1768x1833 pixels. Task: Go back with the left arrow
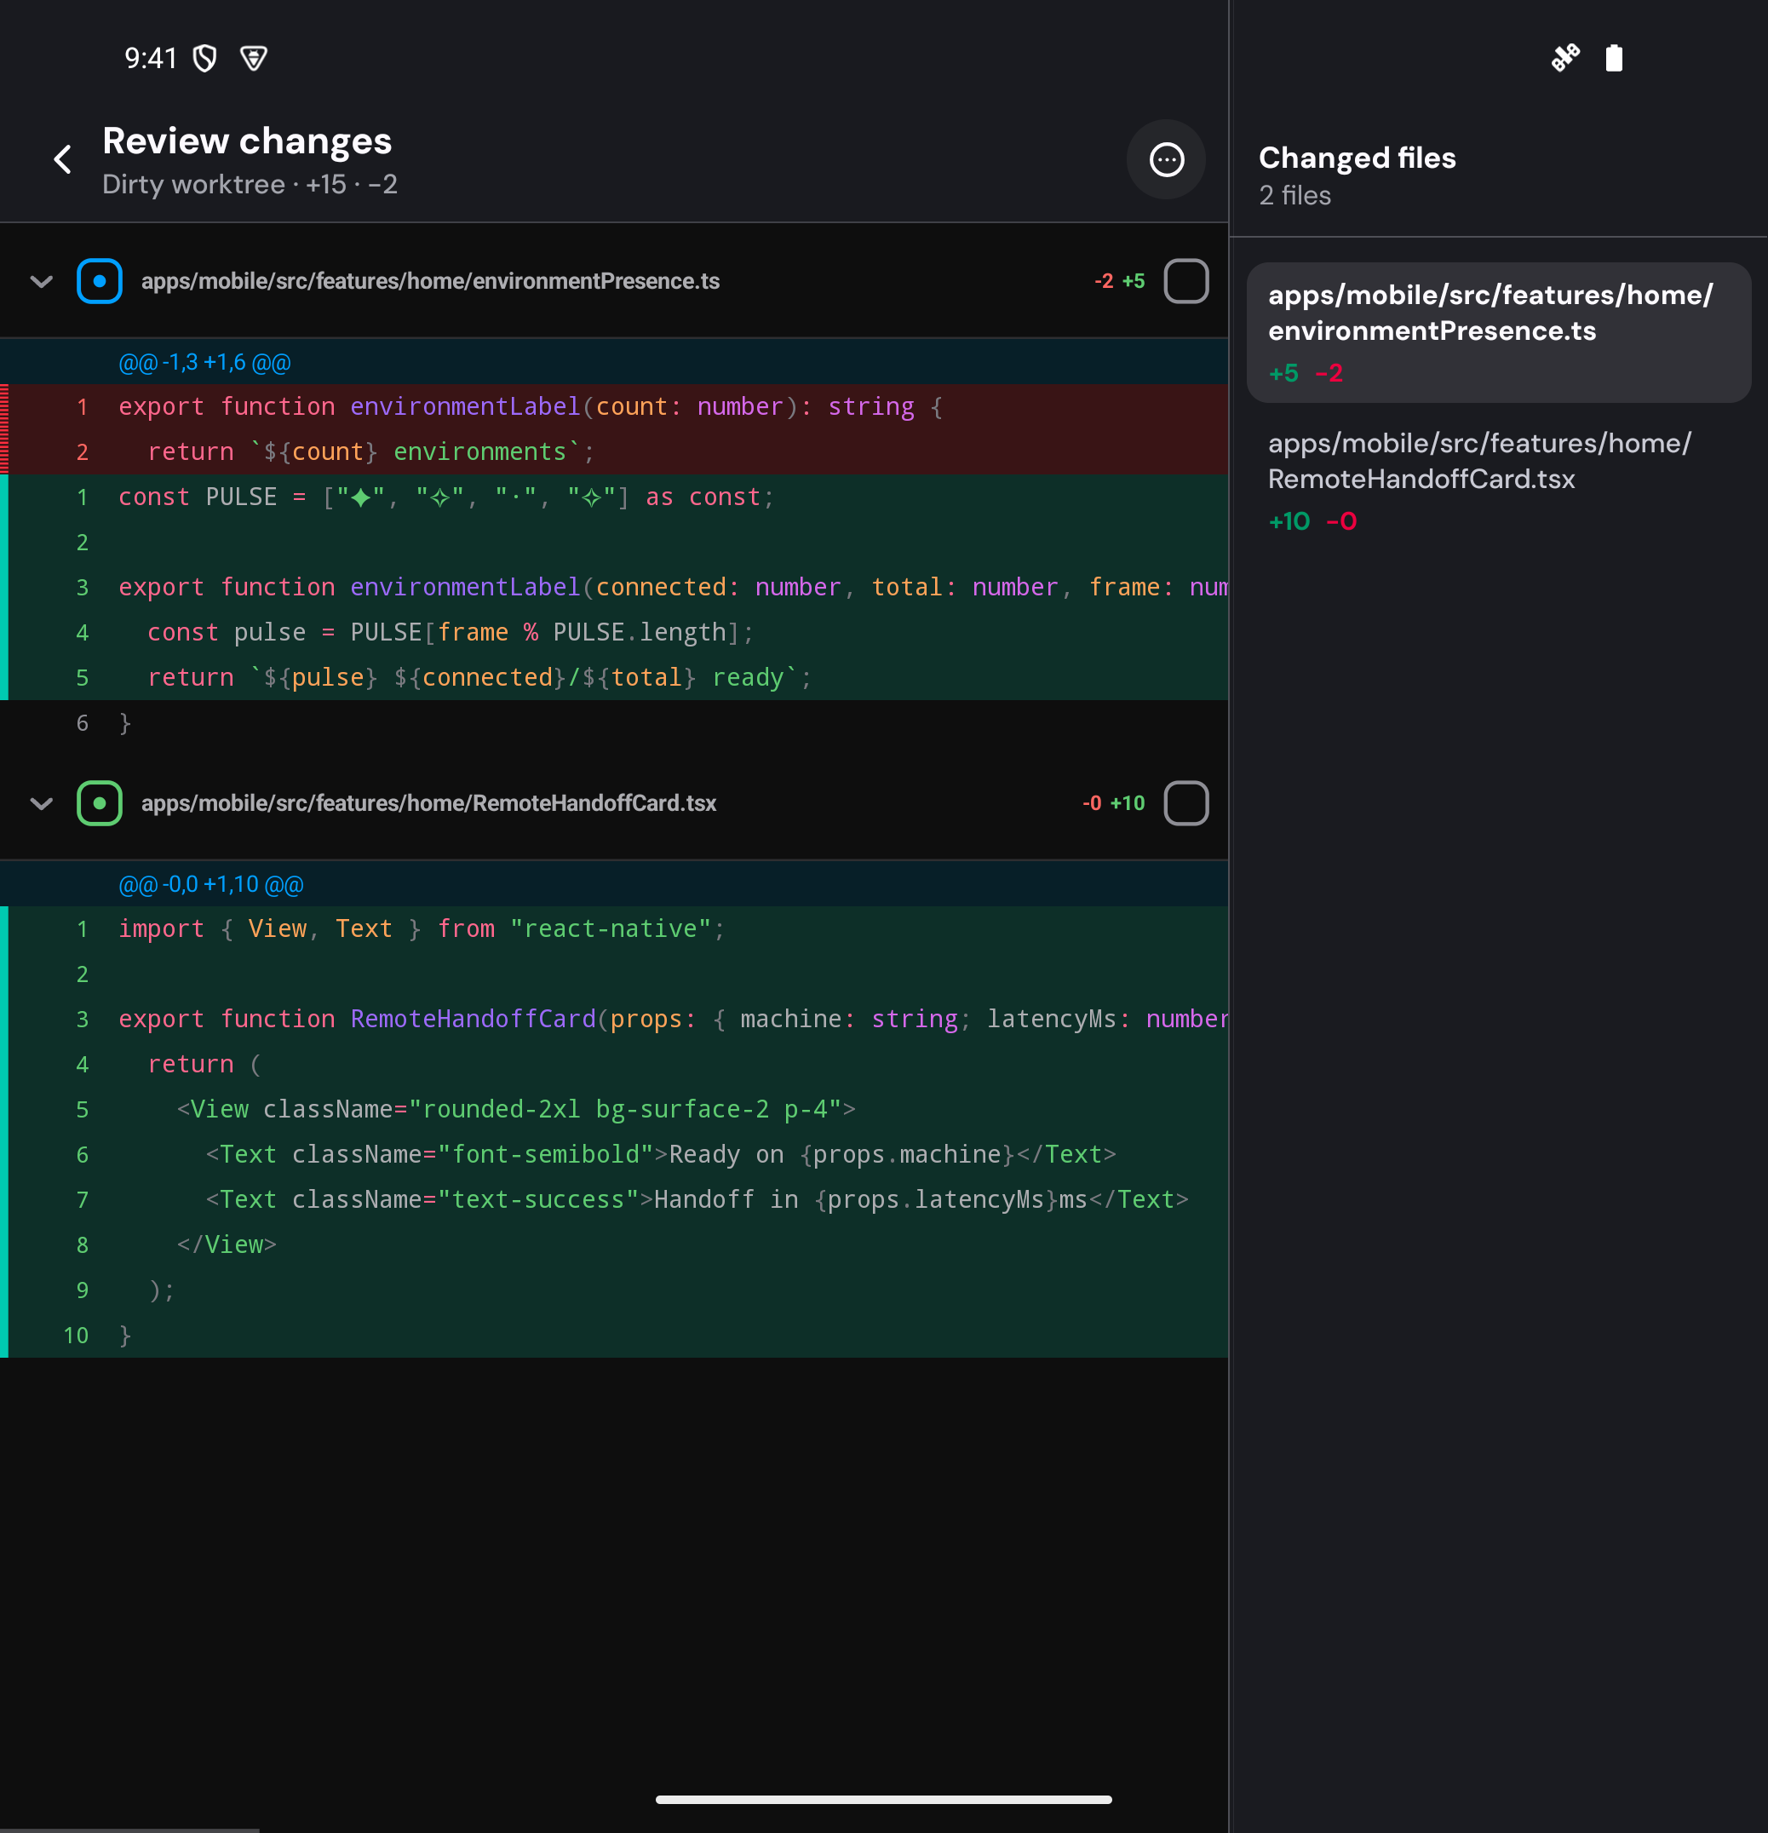[61, 159]
